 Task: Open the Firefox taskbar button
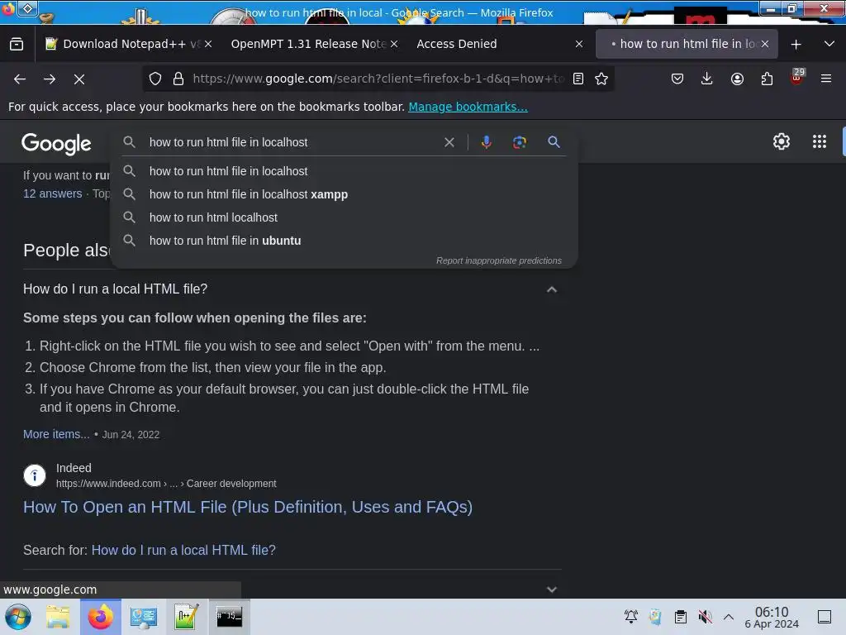click(101, 617)
